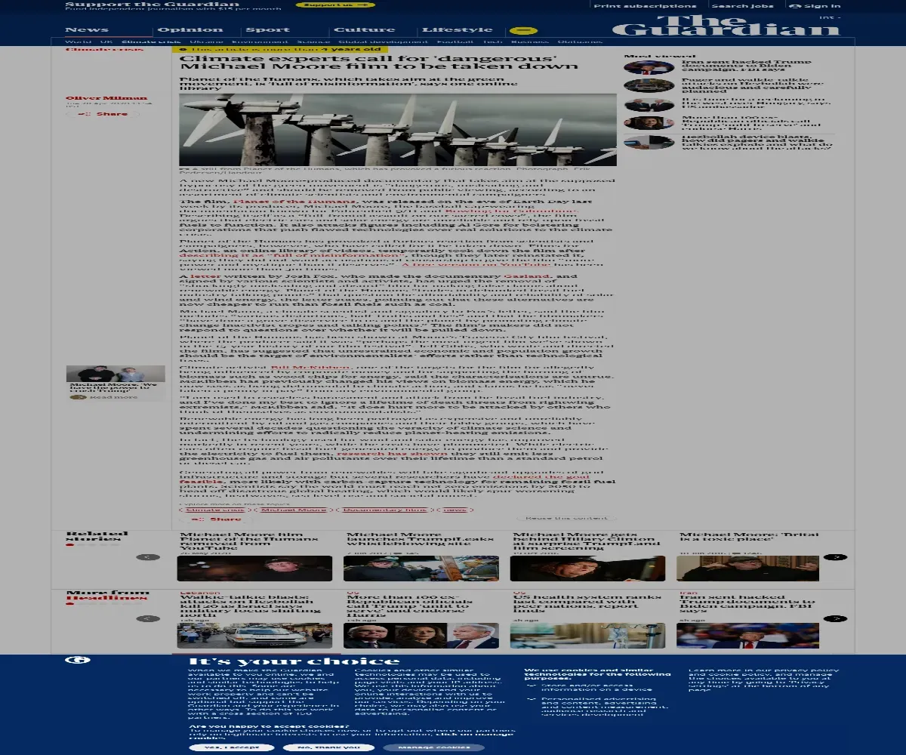Click next arrow in More from Headlines carousel
Viewport: 906px width, 755px height.
(x=835, y=618)
